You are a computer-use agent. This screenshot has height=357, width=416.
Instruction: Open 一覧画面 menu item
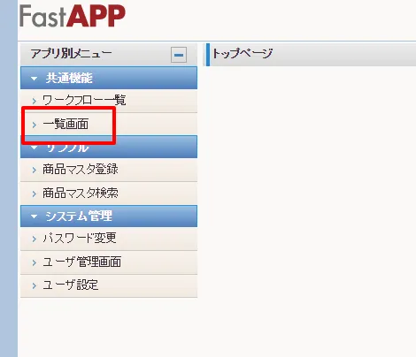coord(109,124)
